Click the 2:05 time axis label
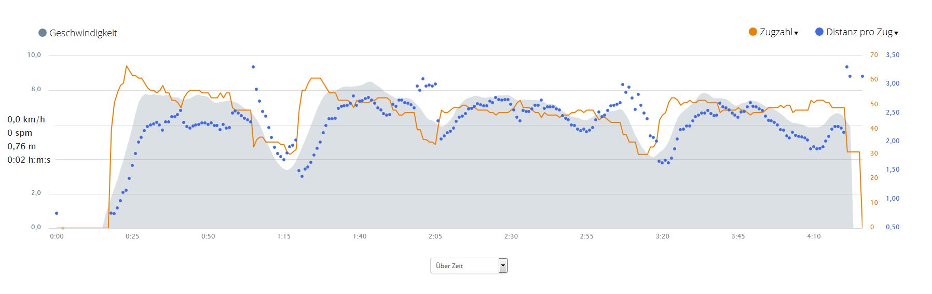The image size is (932, 294). 435,236
